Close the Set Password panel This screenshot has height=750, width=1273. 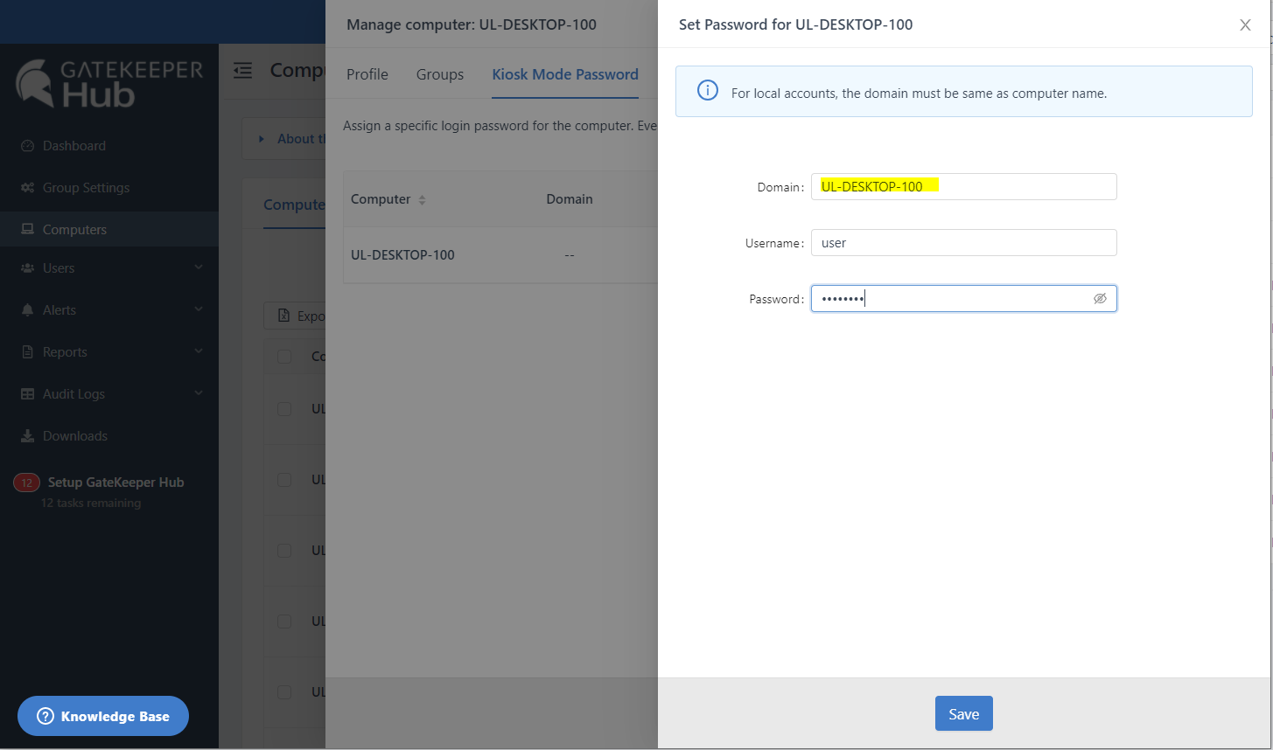[1245, 25]
